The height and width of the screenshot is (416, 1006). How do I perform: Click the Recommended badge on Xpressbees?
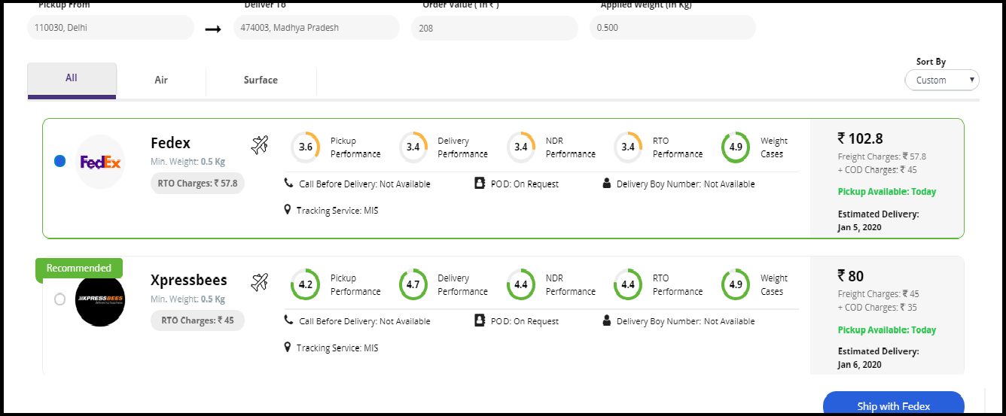tap(79, 269)
